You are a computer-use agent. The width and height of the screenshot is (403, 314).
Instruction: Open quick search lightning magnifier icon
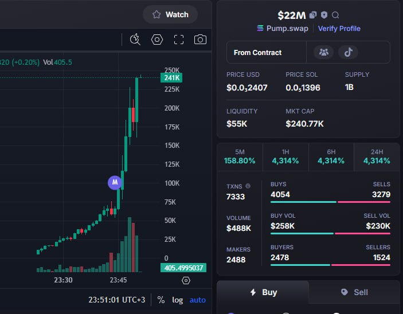[x=135, y=40]
